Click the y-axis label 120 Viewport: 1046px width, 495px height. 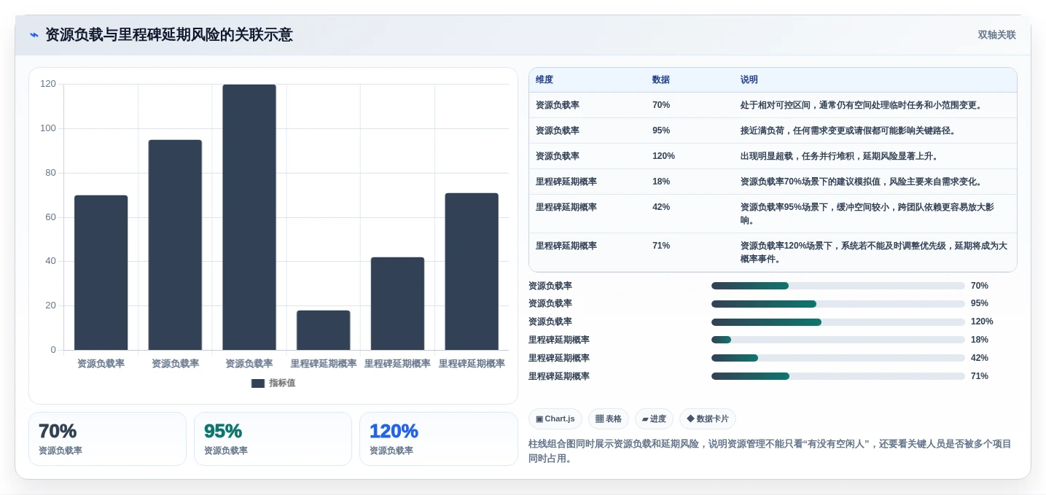48,84
